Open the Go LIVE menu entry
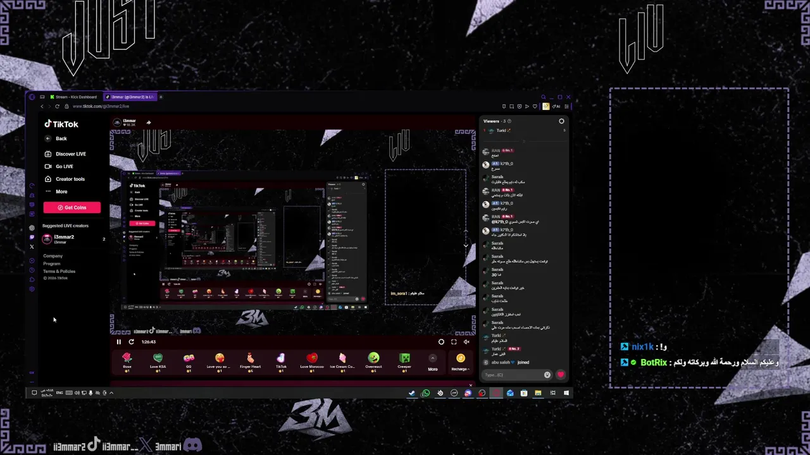The image size is (810, 455). point(59,166)
